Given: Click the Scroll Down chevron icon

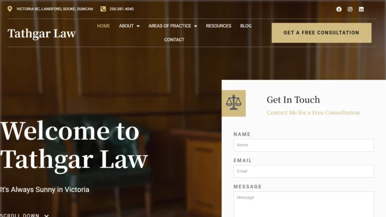Looking at the screenshot, I should point(47,215).
